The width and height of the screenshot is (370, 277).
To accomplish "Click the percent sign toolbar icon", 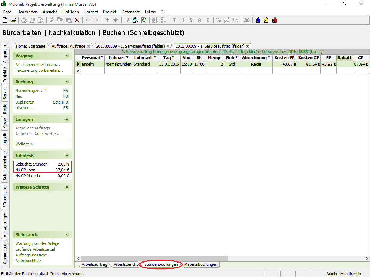I will pyautogui.click(x=219, y=20).
